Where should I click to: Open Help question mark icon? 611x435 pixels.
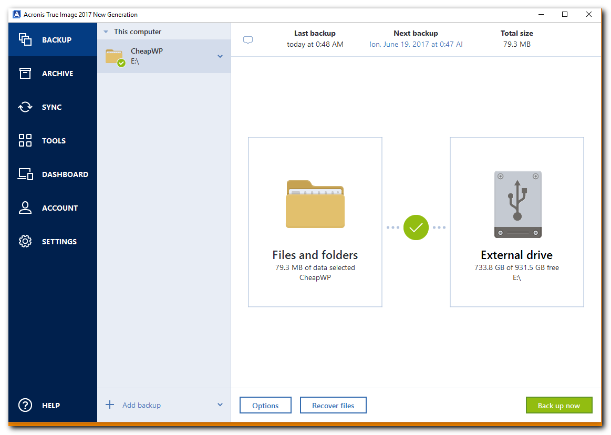(x=25, y=406)
